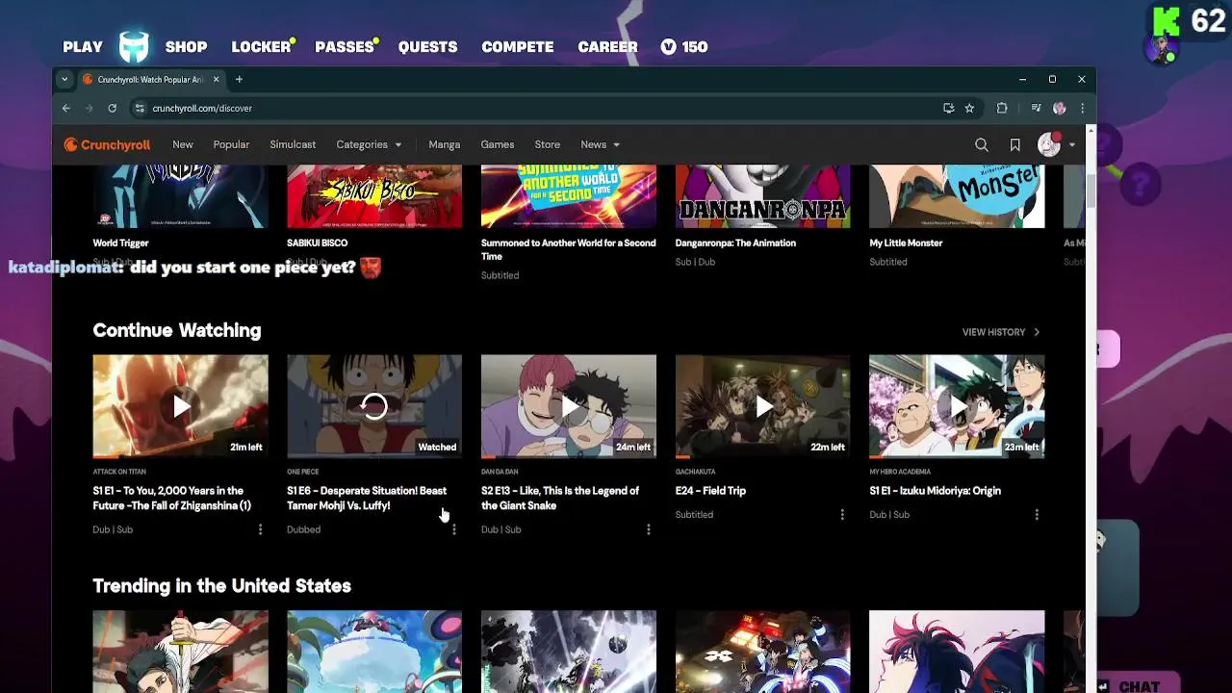Image resolution: width=1232 pixels, height=693 pixels.
Task: Open Chrome profile avatar
Action: pyautogui.click(x=1060, y=108)
